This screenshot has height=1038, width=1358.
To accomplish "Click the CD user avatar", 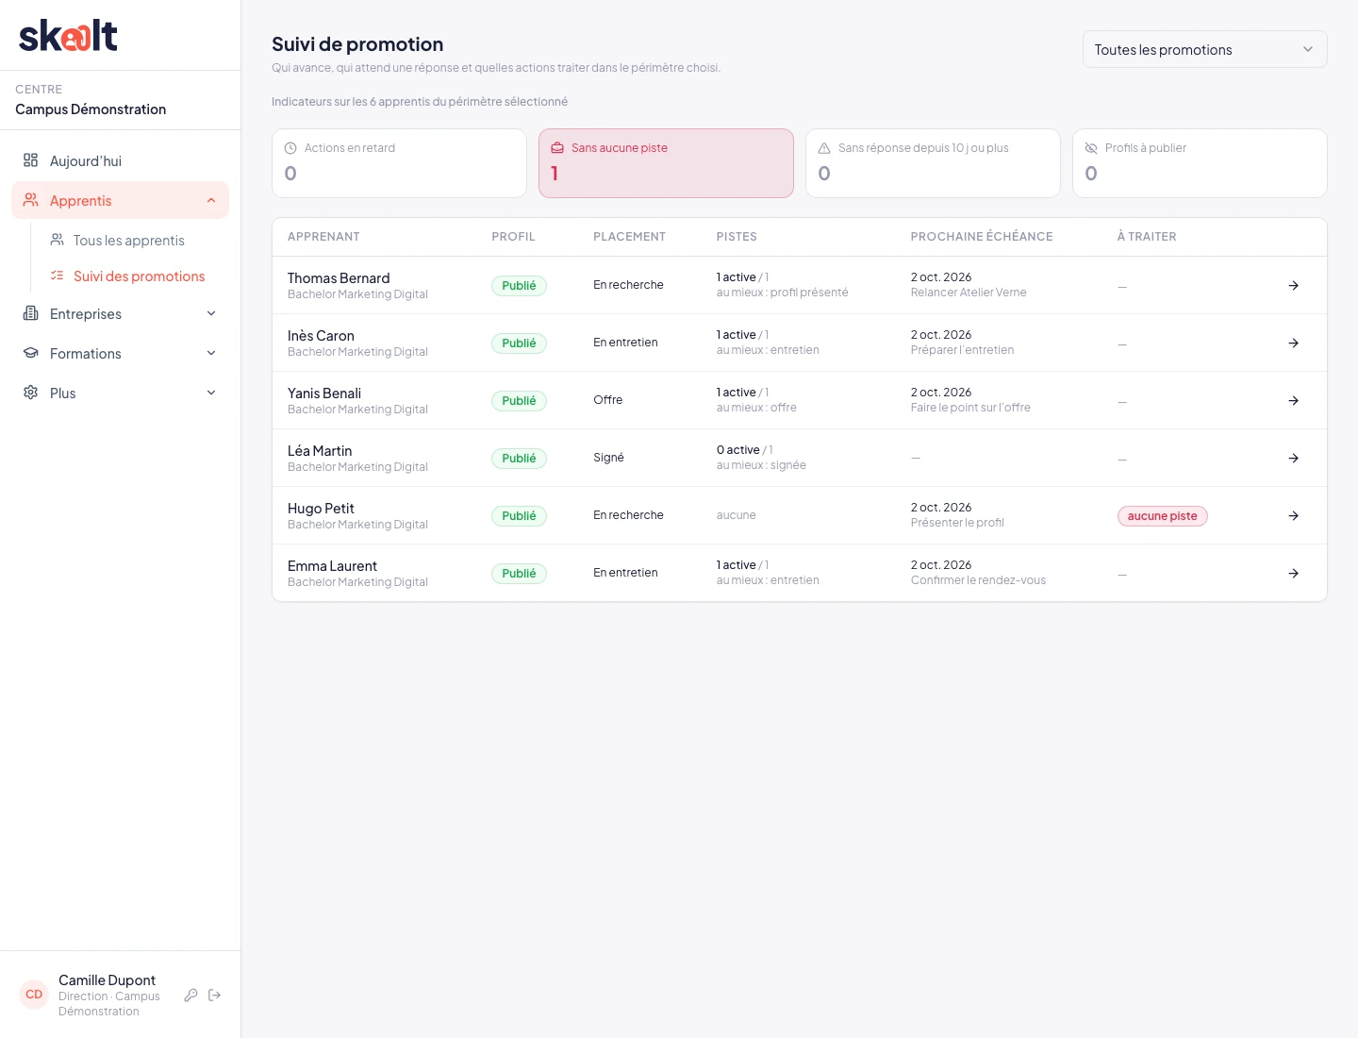I will (34, 995).
